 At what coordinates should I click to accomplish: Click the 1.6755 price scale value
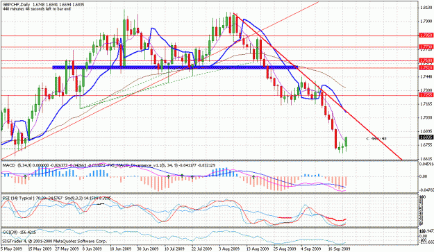(426, 144)
